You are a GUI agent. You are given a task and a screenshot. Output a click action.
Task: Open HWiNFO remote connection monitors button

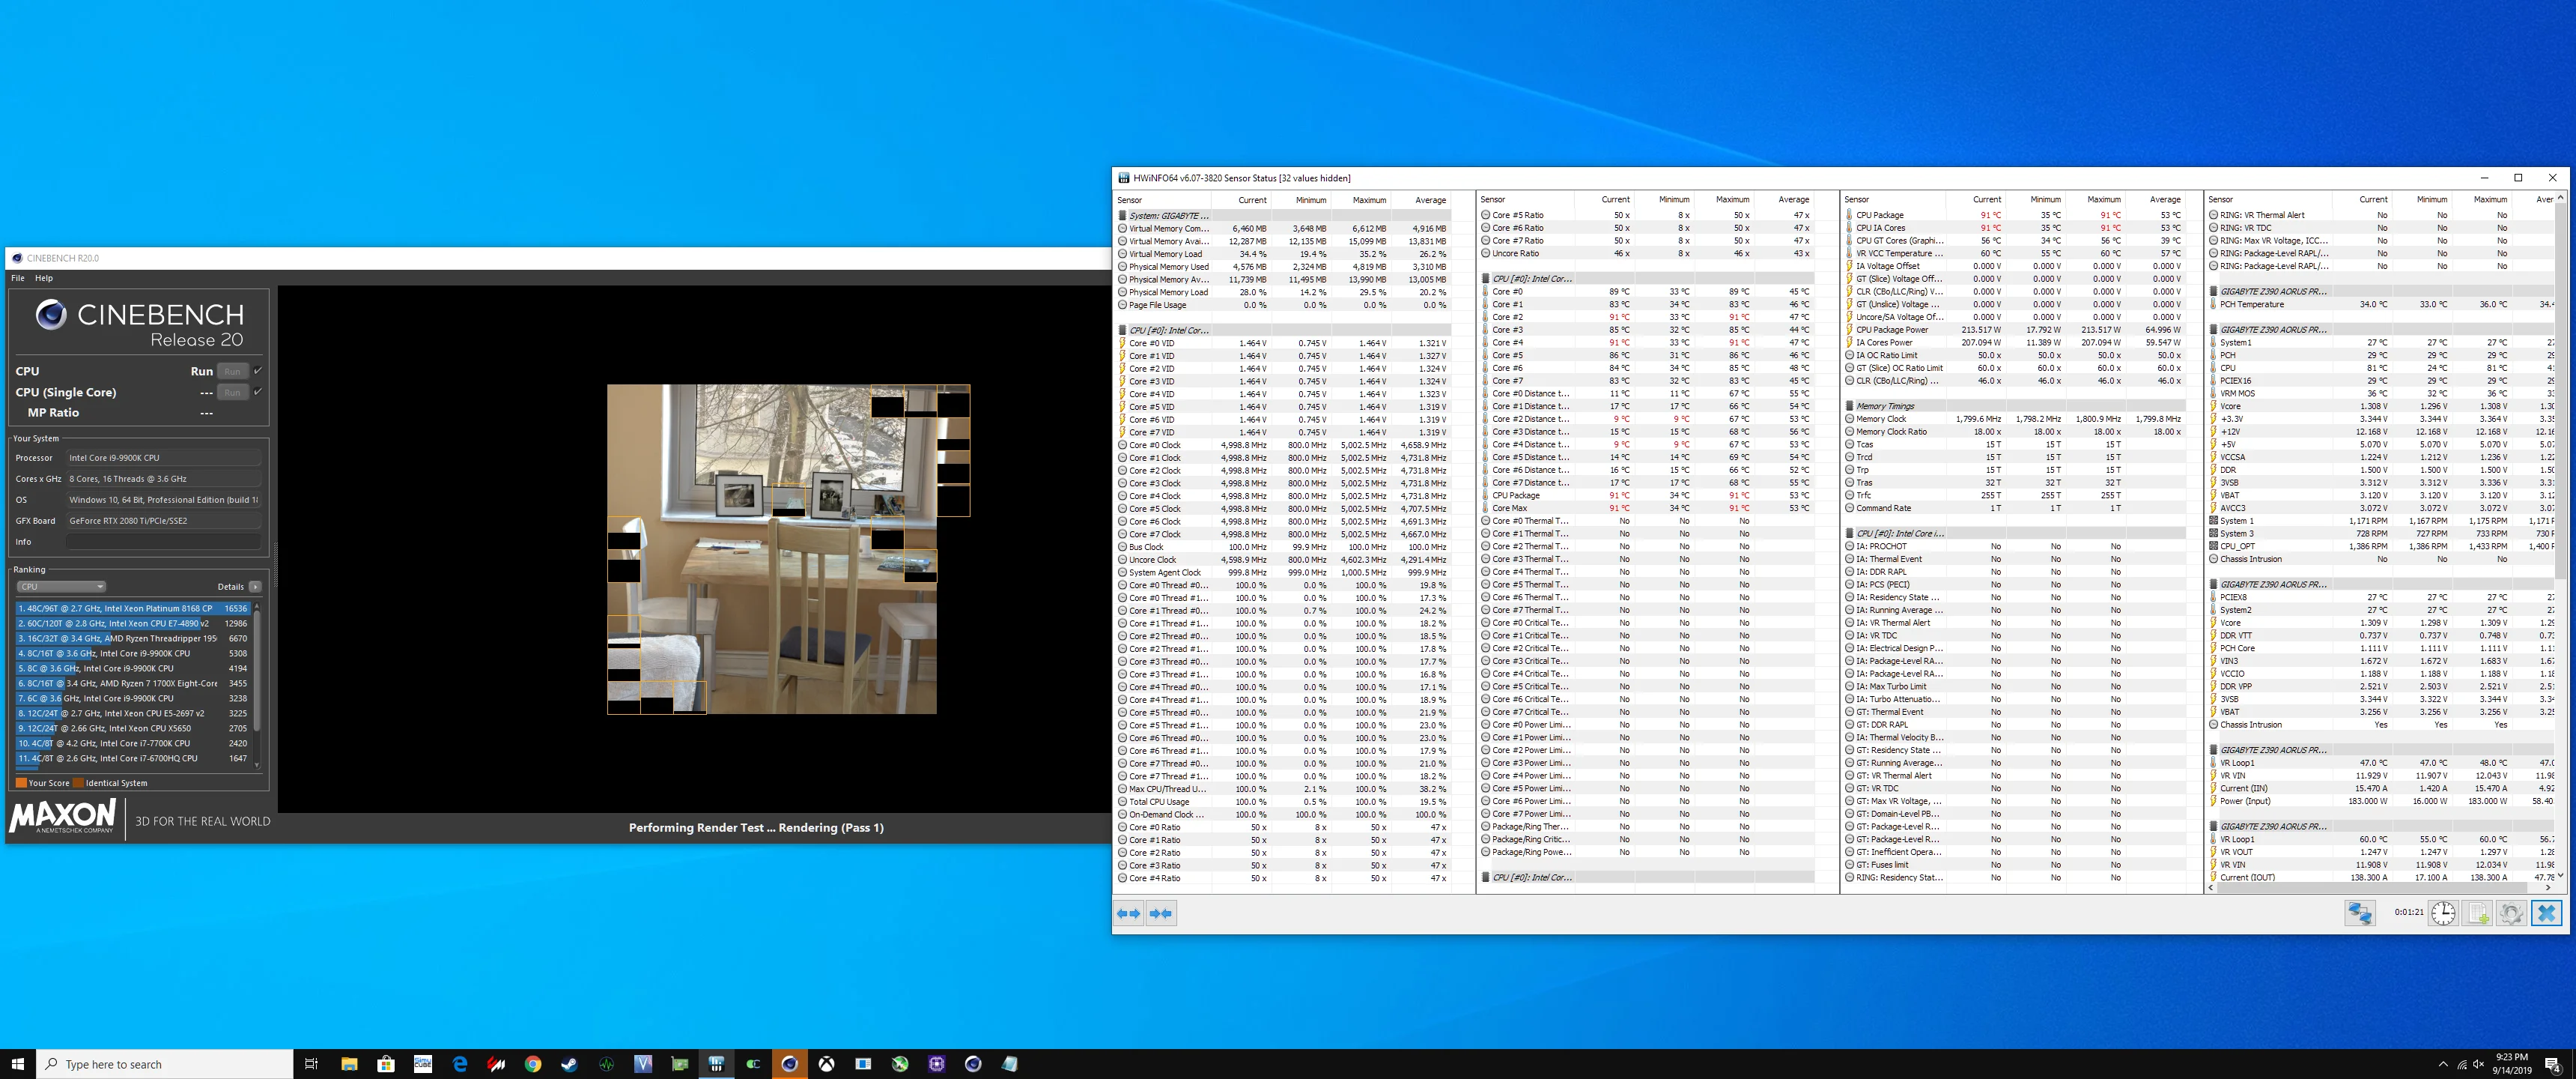coord(2360,913)
